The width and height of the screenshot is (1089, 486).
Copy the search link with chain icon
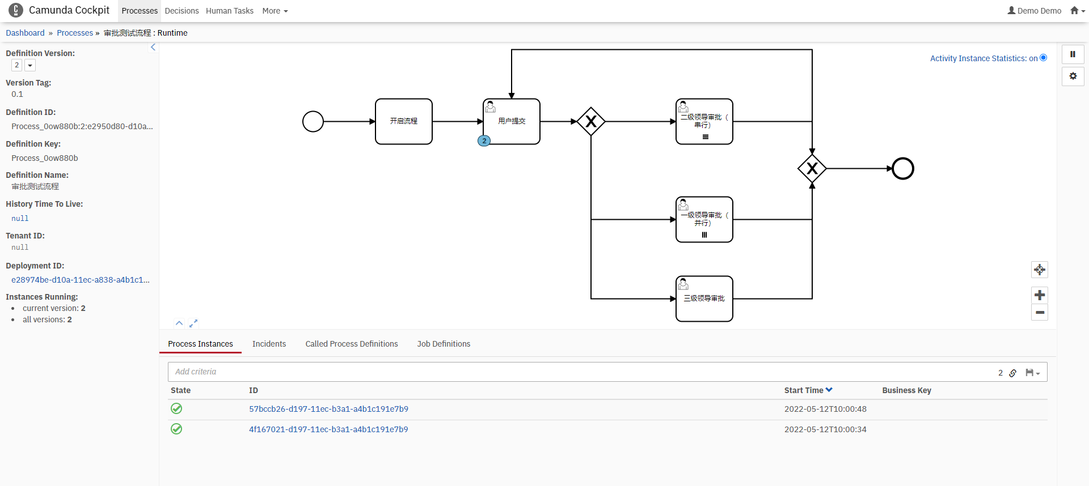pyautogui.click(x=1013, y=373)
